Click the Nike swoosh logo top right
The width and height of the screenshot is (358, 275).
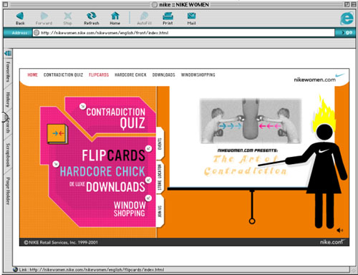tap(340, 75)
